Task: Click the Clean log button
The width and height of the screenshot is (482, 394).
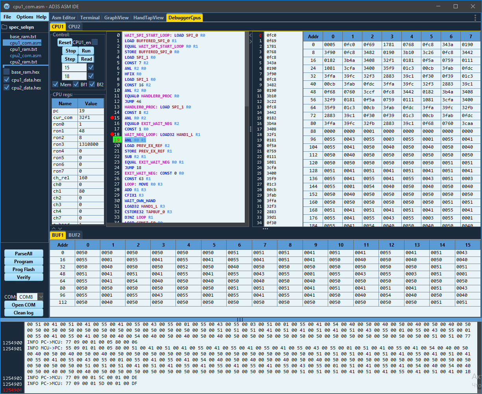Action: click(24, 312)
